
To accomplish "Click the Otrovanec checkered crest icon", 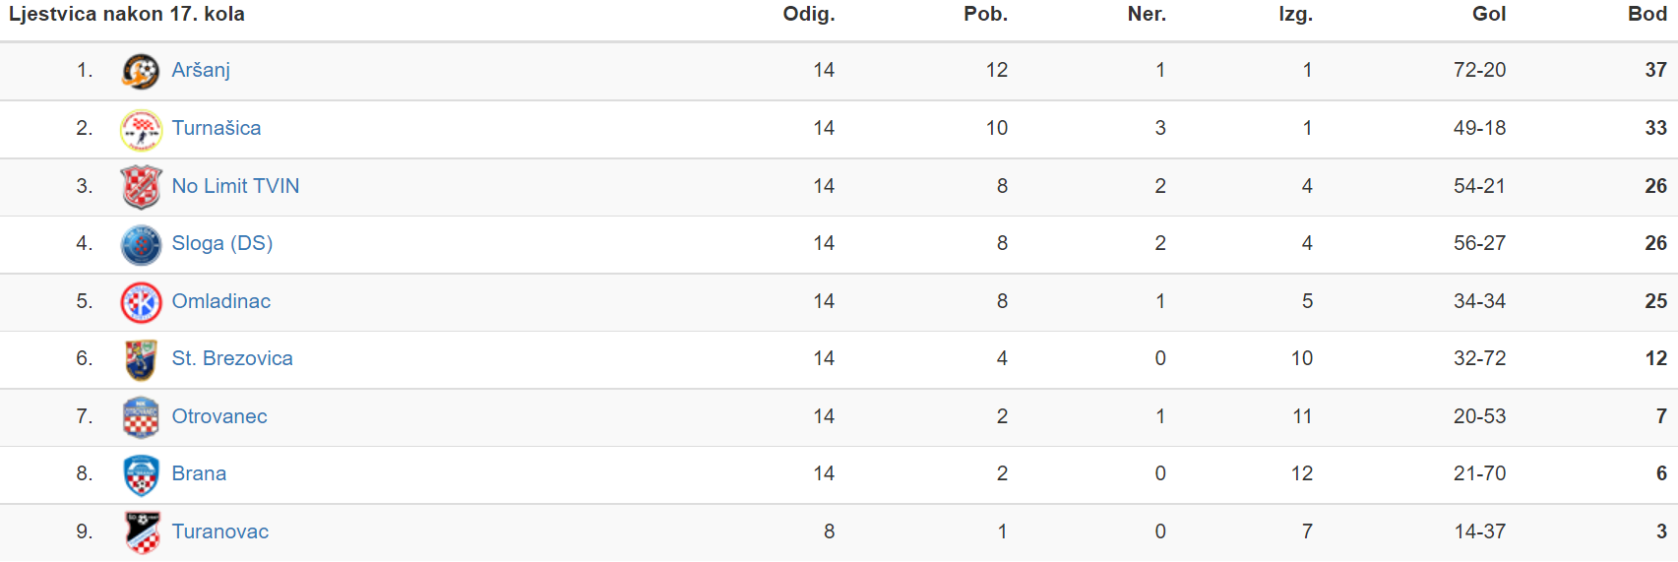I will 141,417.
